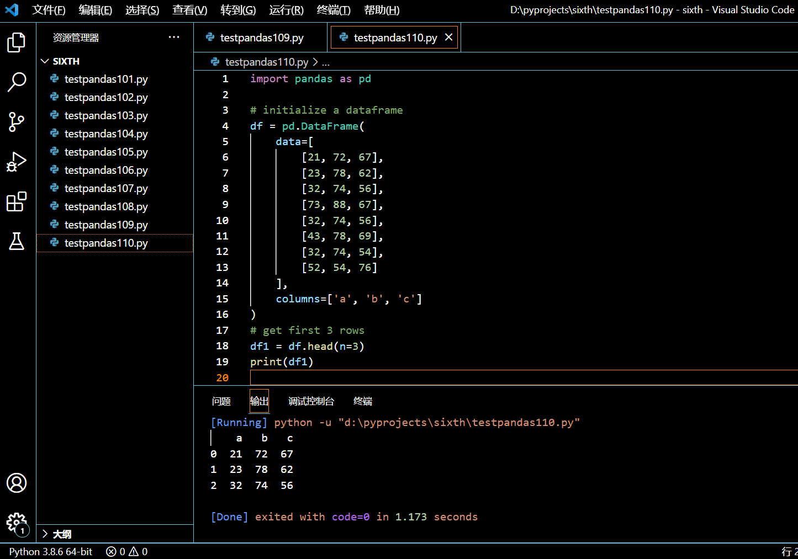This screenshot has height=559, width=798.
Task: Click 'df1 = df.head(n=3)' code line
Action: click(307, 346)
